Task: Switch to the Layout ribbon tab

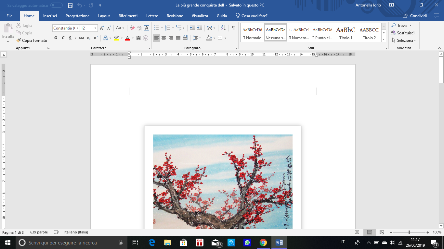Action: coord(104,16)
